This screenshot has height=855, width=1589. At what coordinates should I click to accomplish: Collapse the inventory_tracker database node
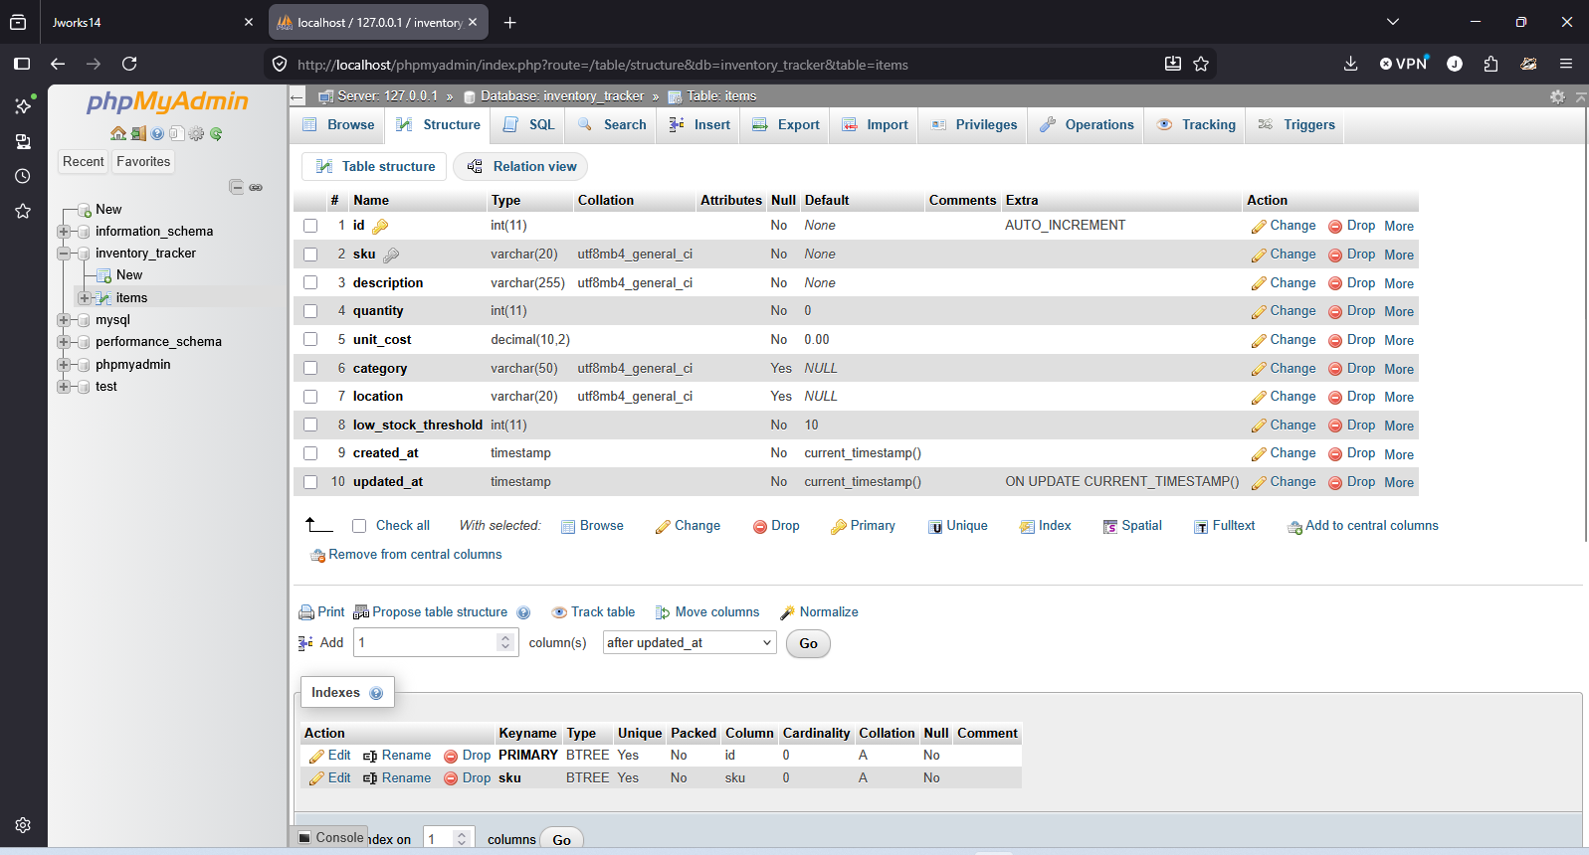pyautogui.click(x=64, y=254)
